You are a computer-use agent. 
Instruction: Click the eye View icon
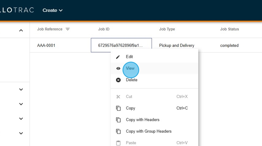tap(118, 69)
